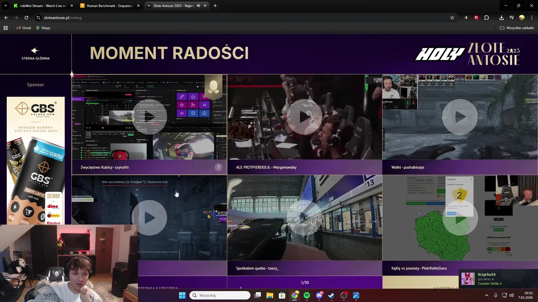Mute the Złote Antosie tab audio icon
The height and width of the screenshot is (302, 538).
(198, 6)
